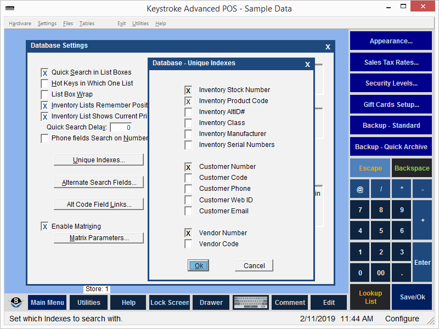Screen dimensions: 439x329
Task: Uncheck Inventory Product Code index
Action: [188, 101]
